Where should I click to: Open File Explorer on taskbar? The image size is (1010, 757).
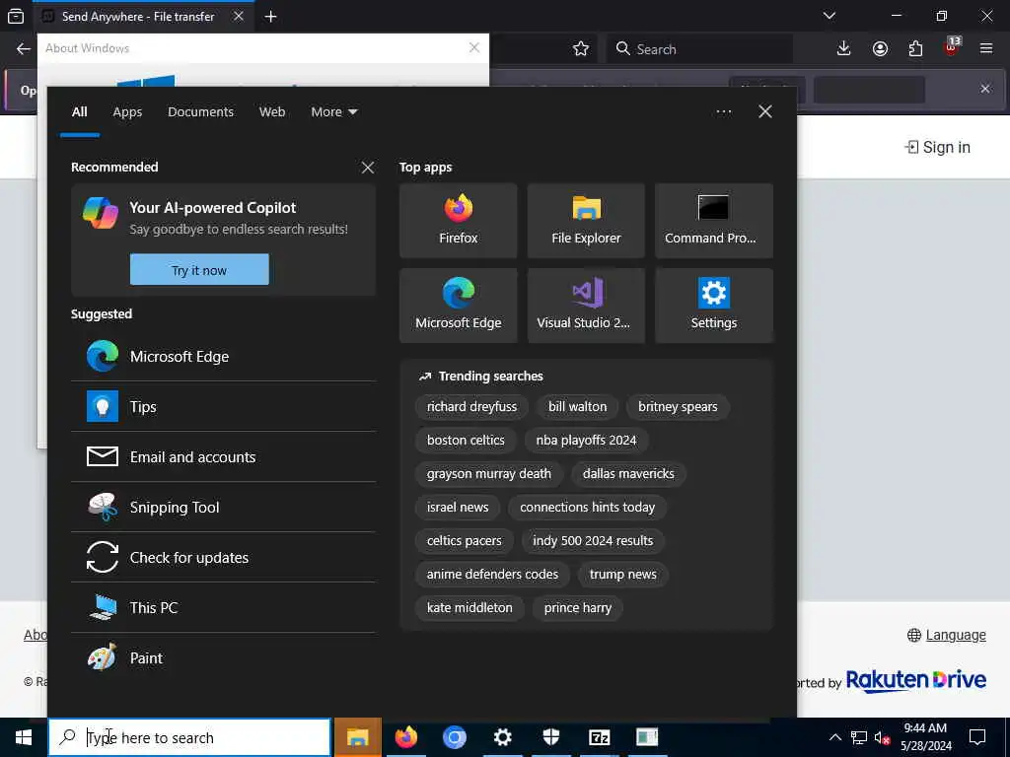tap(357, 737)
